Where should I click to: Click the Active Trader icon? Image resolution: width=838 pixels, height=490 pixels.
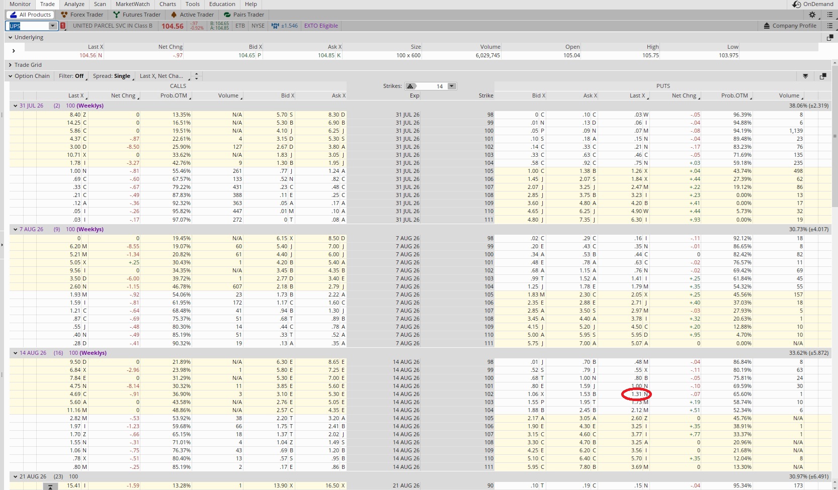174,15
